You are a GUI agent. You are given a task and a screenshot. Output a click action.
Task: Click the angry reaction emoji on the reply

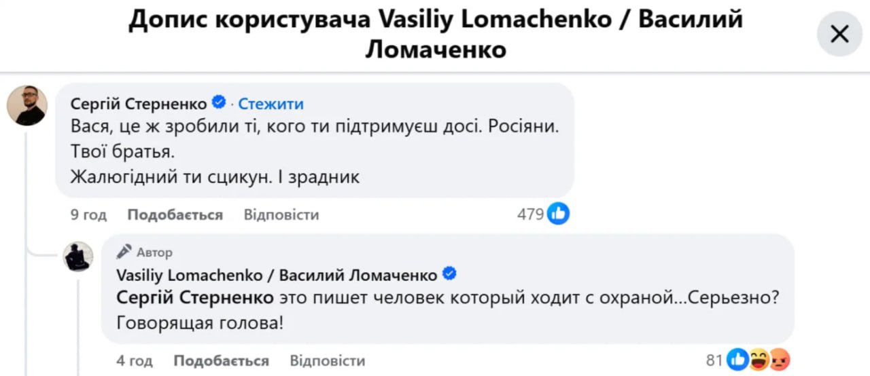click(779, 360)
